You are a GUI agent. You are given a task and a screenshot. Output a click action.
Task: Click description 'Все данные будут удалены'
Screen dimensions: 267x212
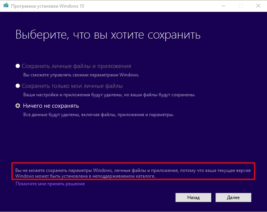98,115
